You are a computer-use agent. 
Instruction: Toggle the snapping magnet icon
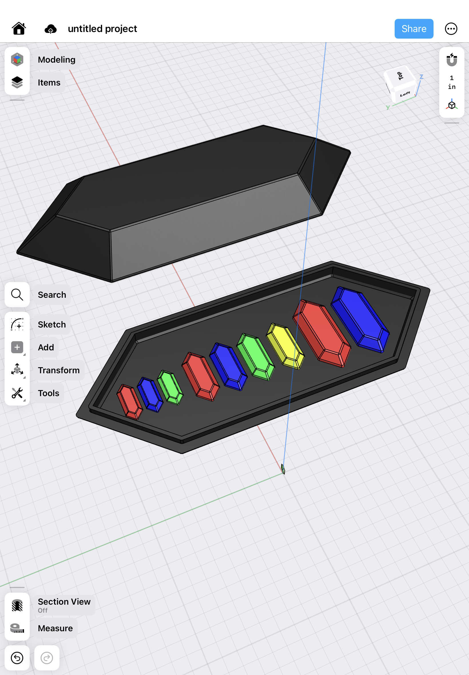pos(451,60)
